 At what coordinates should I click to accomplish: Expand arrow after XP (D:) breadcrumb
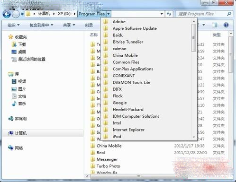[75, 14]
